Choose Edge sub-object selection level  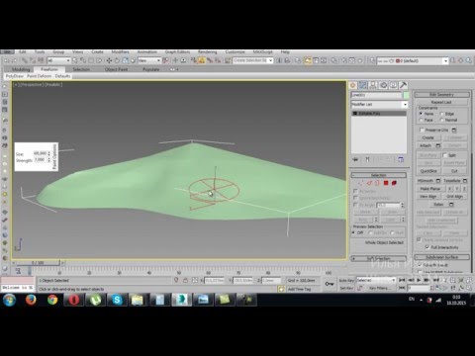coord(369,183)
